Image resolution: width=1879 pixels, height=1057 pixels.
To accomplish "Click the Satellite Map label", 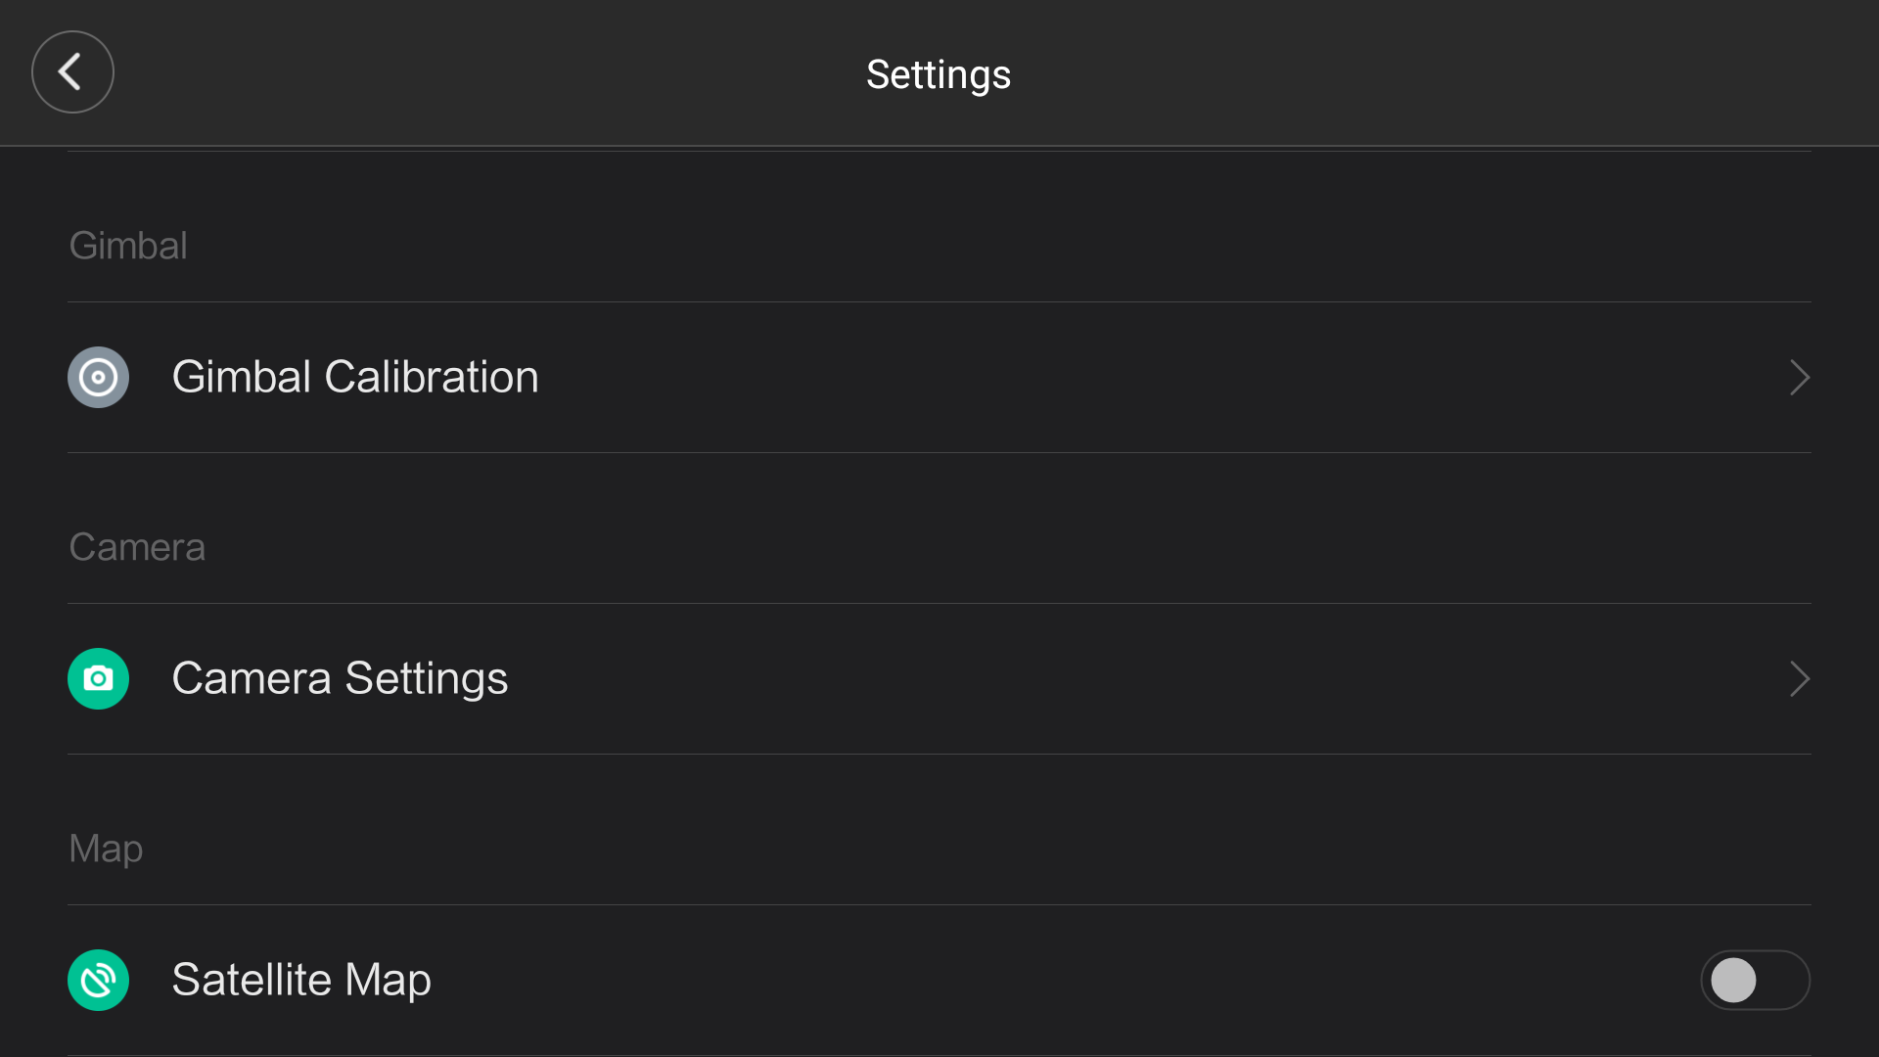I will click(x=301, y=980).
